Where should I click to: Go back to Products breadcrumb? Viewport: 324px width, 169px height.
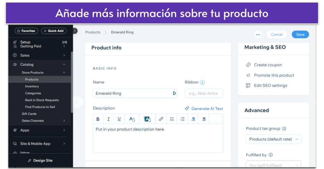pyautogui.click(x=93, y=32)
